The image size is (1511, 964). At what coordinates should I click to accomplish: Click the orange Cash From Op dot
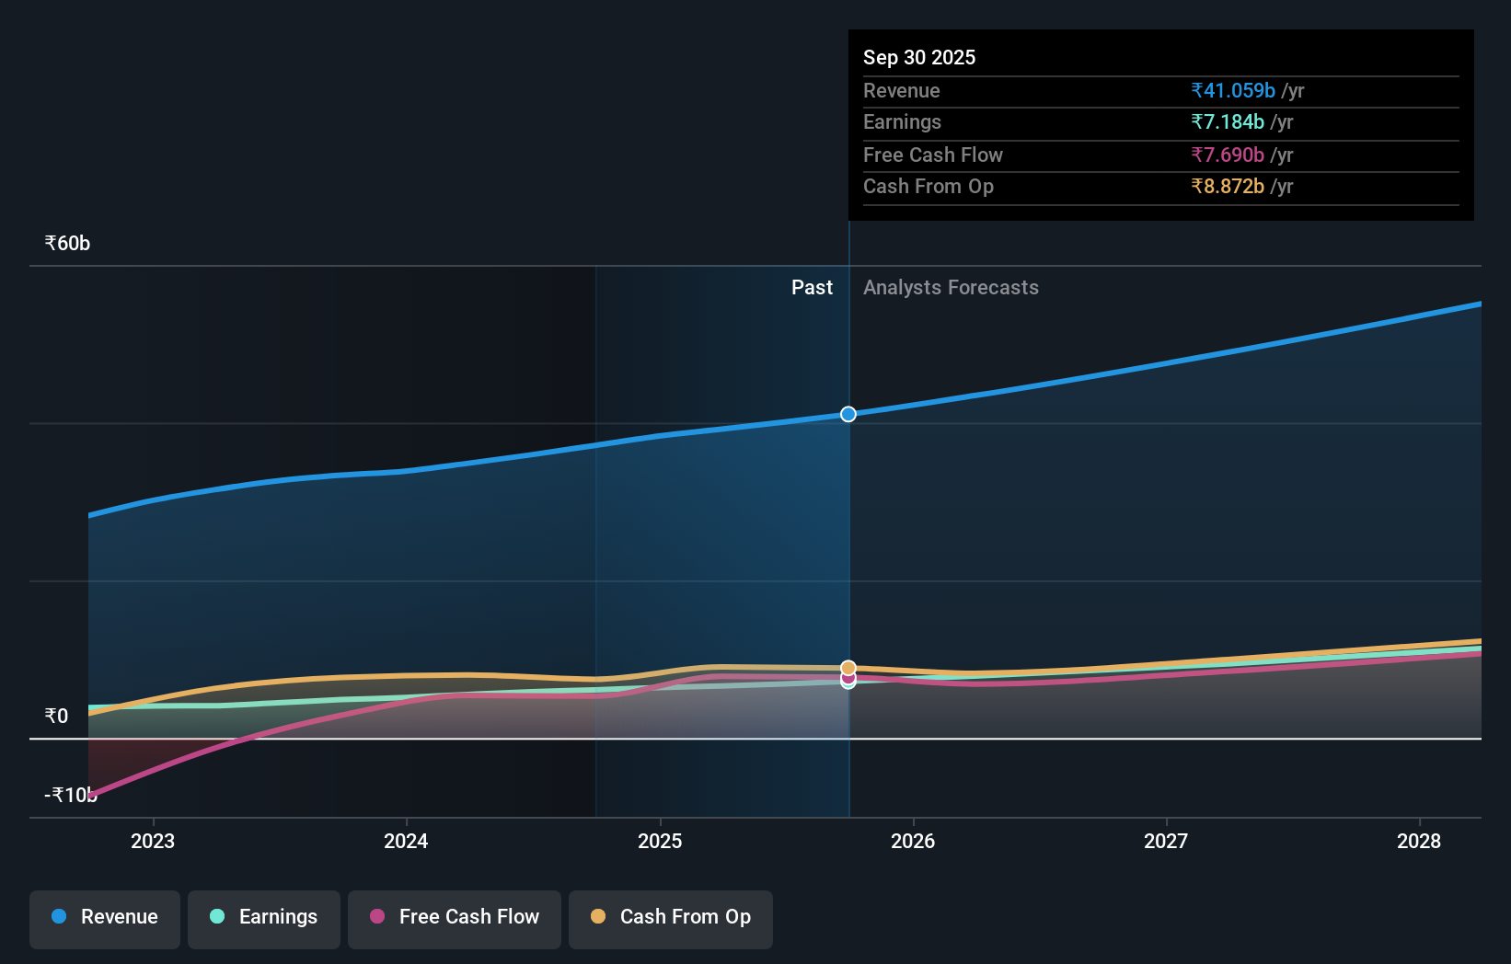click(598, 915)
